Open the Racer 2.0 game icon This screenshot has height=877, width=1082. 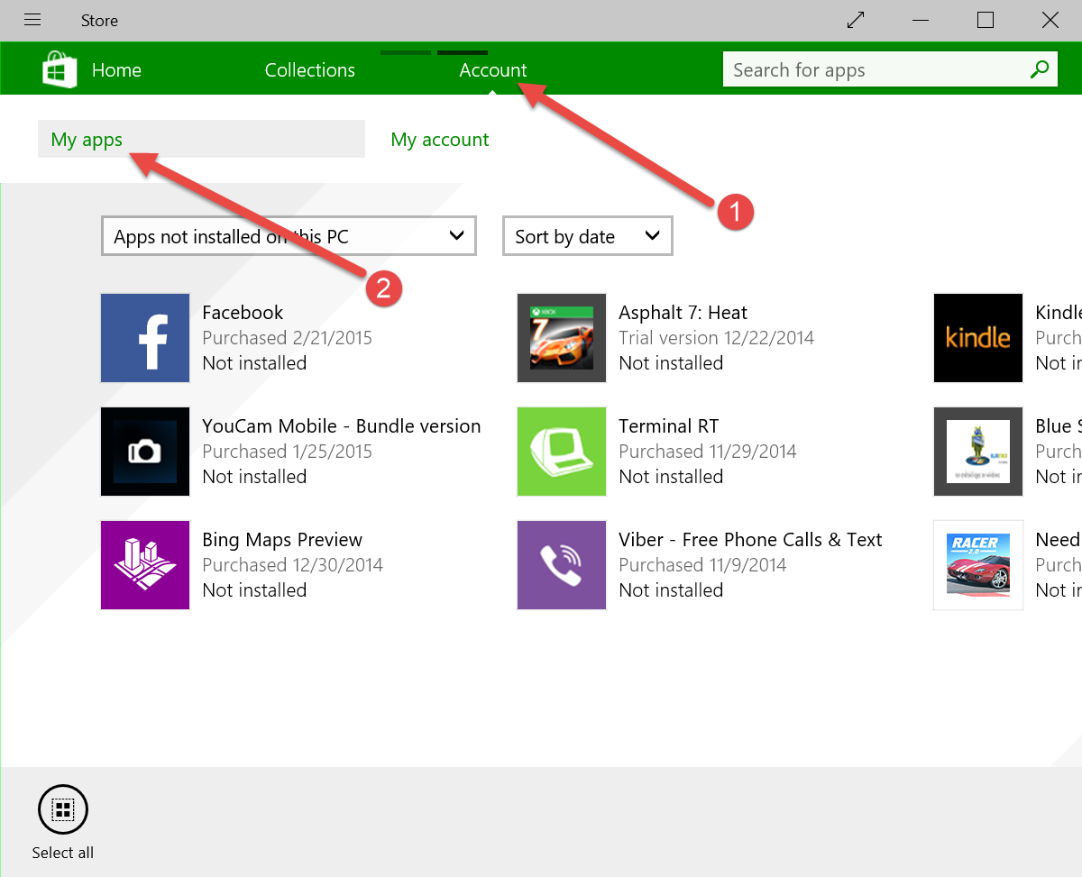pos(978,565)
